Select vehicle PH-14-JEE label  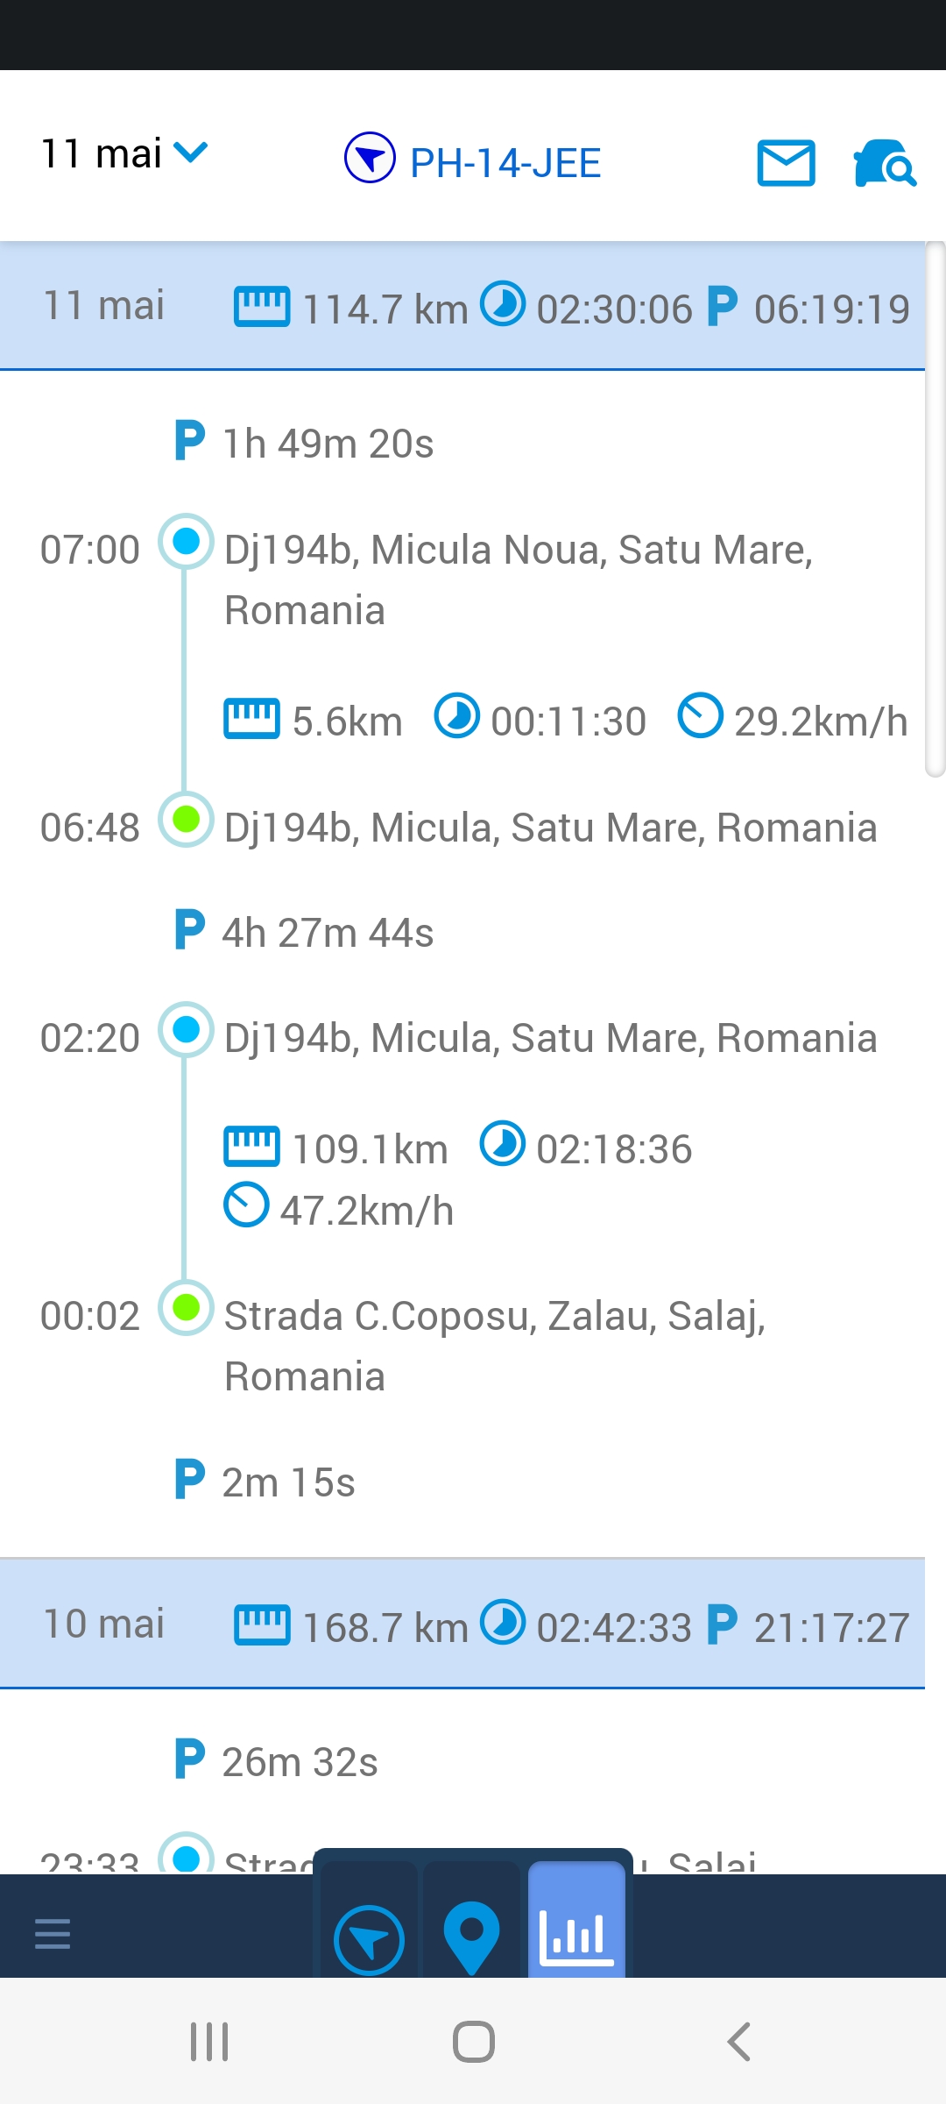(x=505, y=163)
